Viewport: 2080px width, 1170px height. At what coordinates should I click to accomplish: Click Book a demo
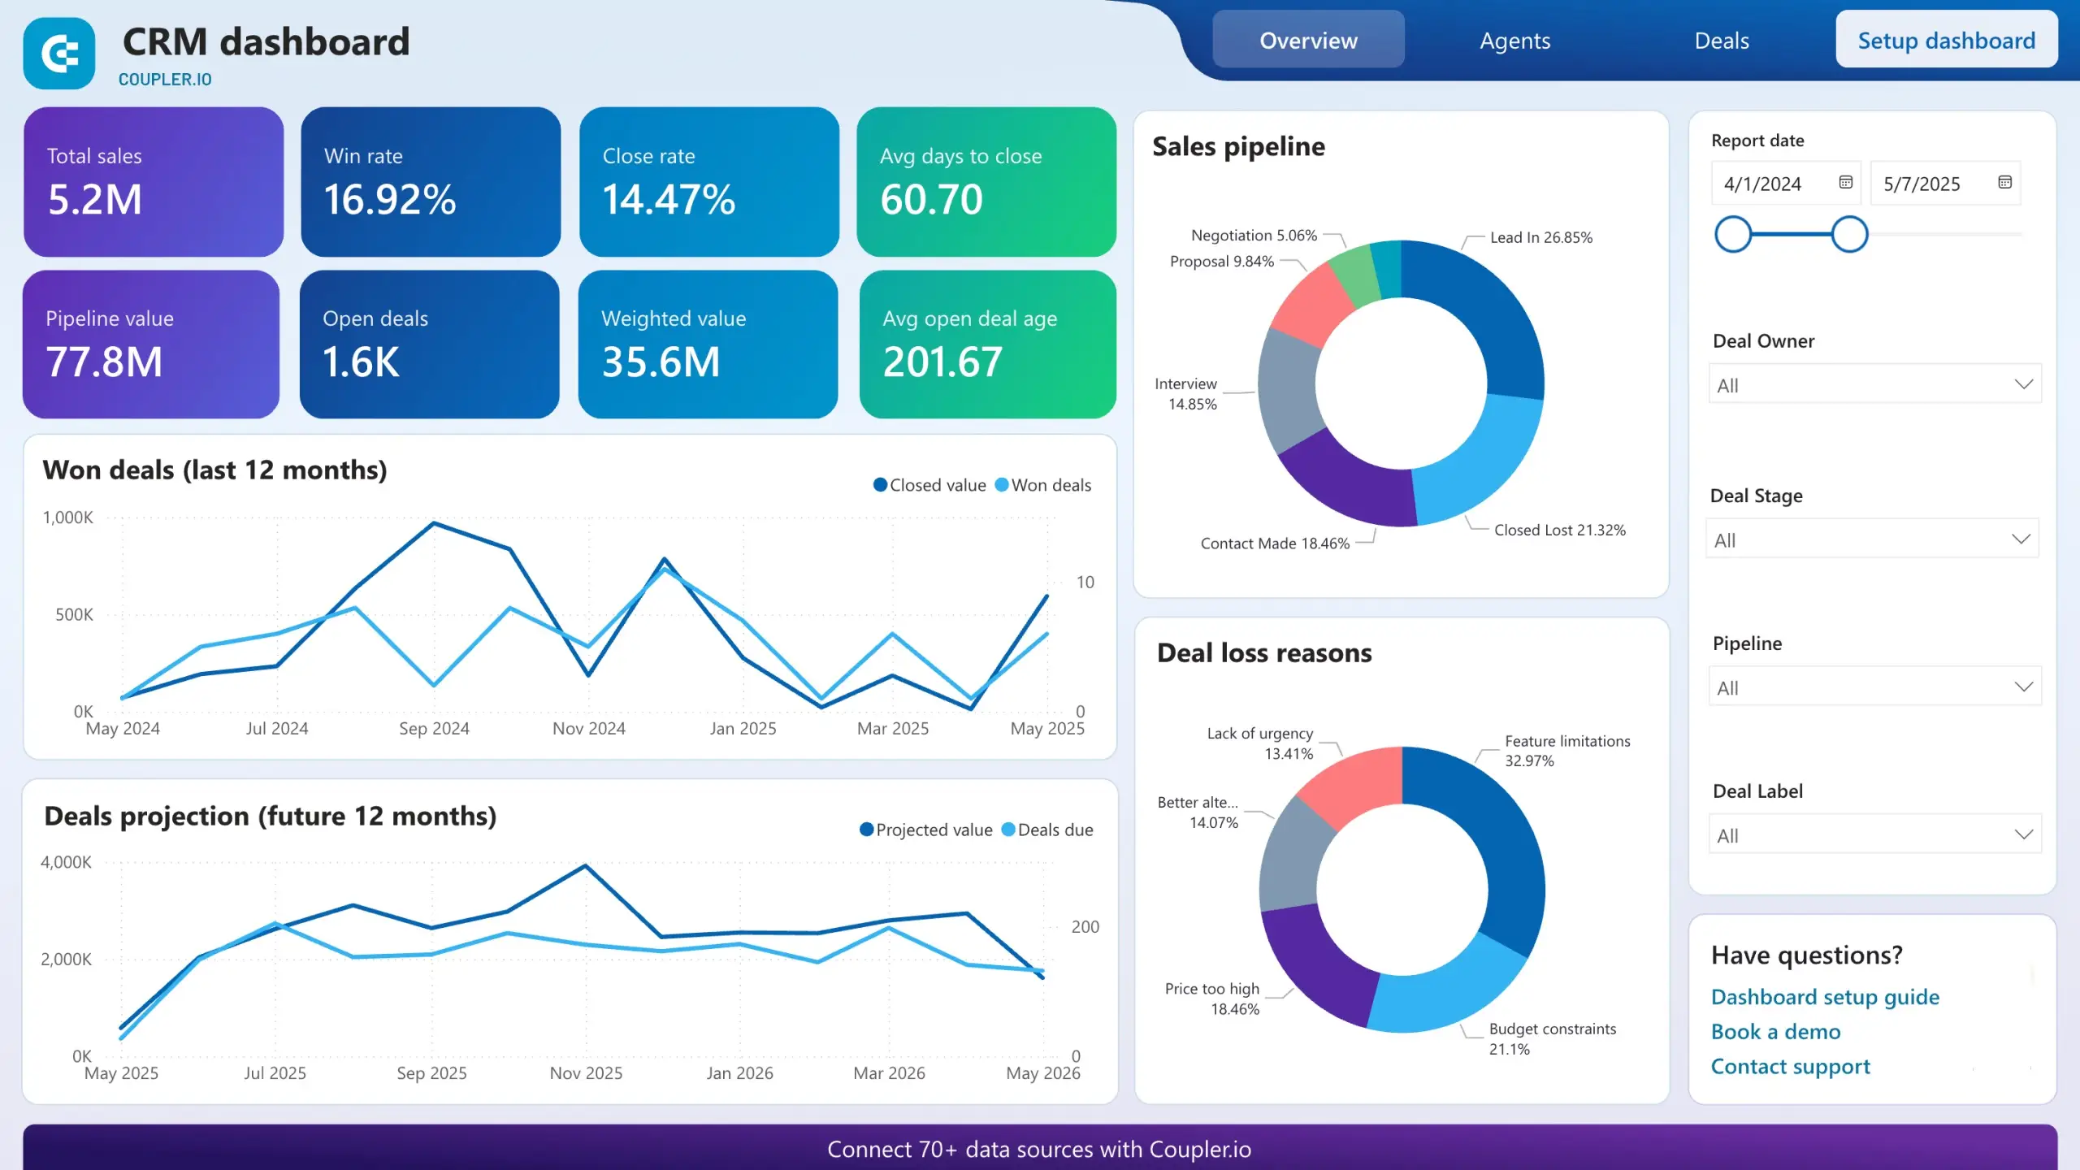(1775, 1031)
